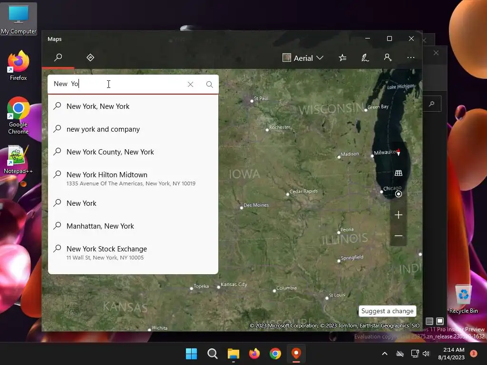The image size is (487, 365).
Task: Select the My Computer desktop icon
Action: pyautogui.click(x=19, y=19)
